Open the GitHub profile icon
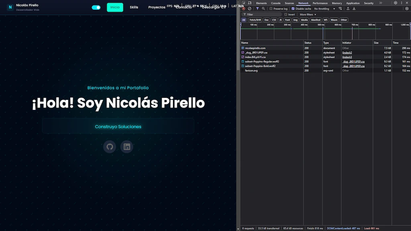The width and height of the screenshot is (411, 231). (x=110, y=147)
